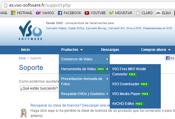Select Respalde DVDs y Grabelos entry

click(x=84, y=94)
